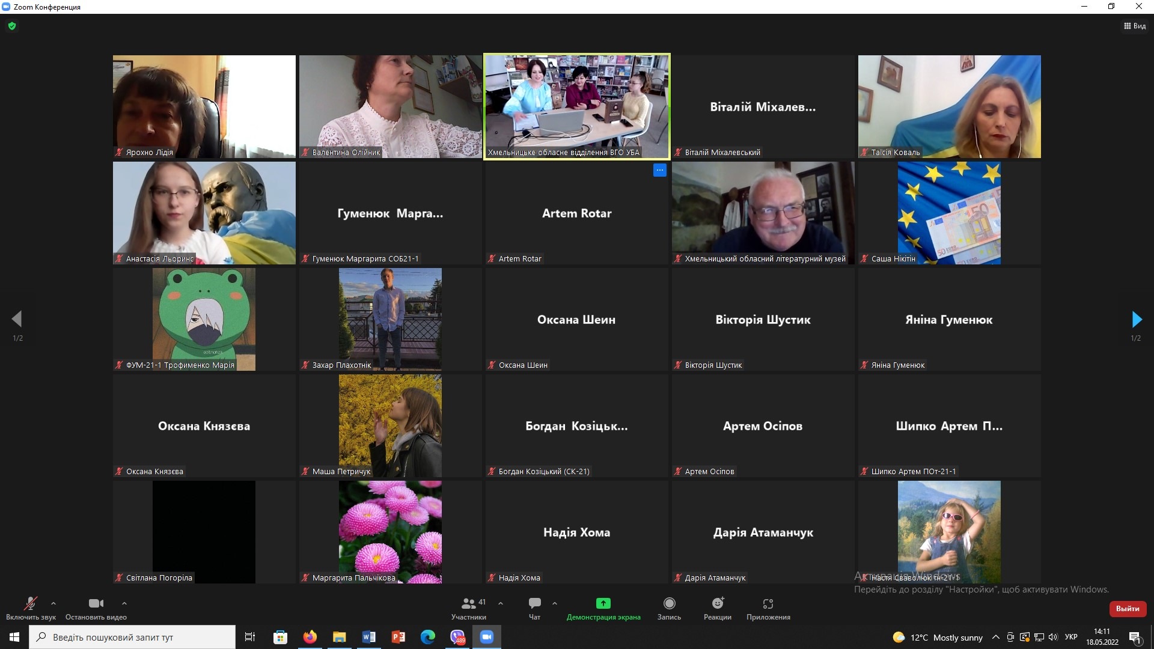Select Хмельницький обласний літературний музей video tile
This screenshot has height=649, width=1154.
763,213
